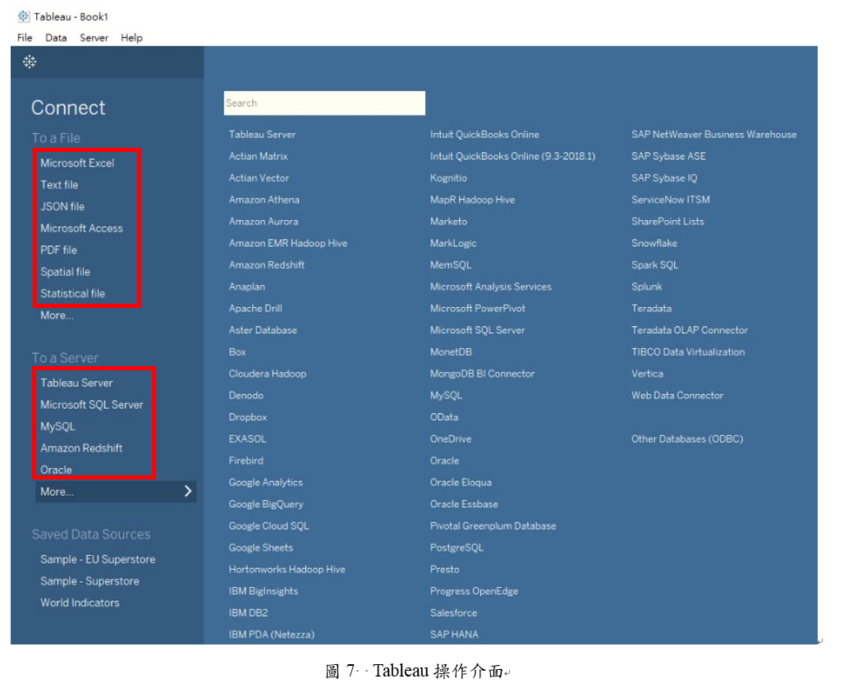Choose Google Cloud SQL connector

click(268, 526)
